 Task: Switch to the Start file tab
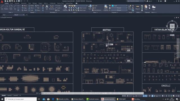point(4,15)
